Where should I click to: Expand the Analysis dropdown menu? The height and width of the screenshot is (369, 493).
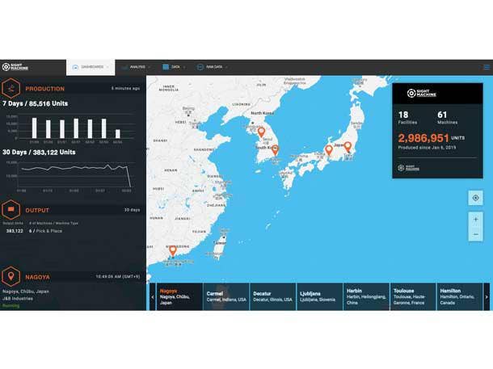point(136,67)
